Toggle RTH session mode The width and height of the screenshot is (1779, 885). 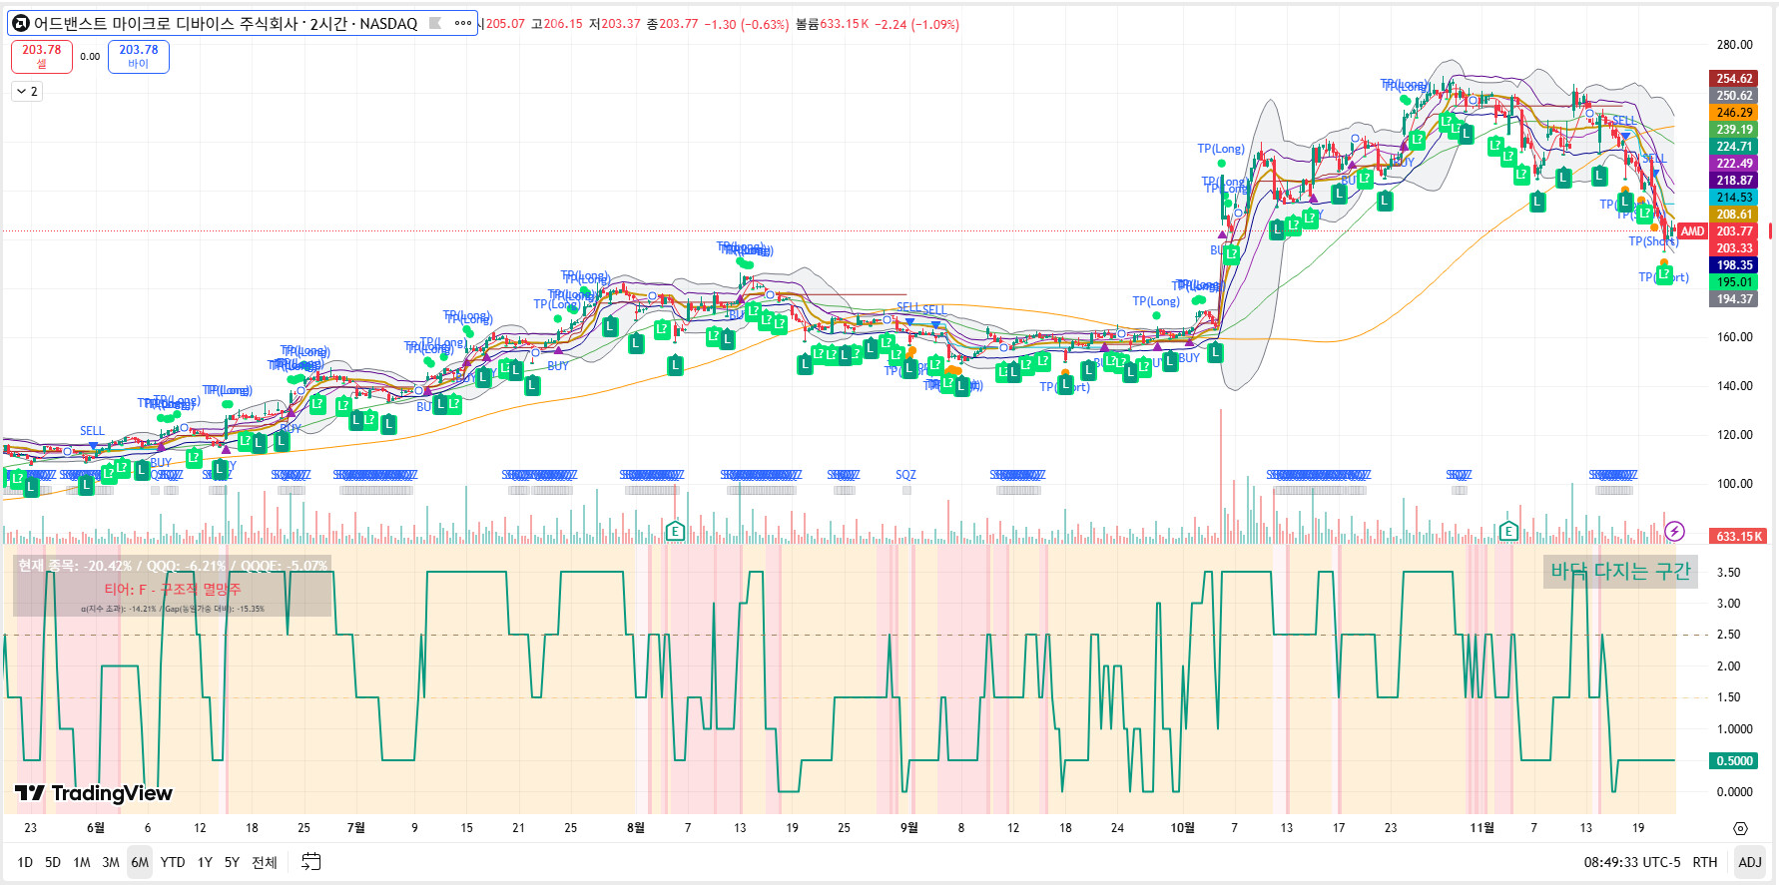[x=1704, y=862]
